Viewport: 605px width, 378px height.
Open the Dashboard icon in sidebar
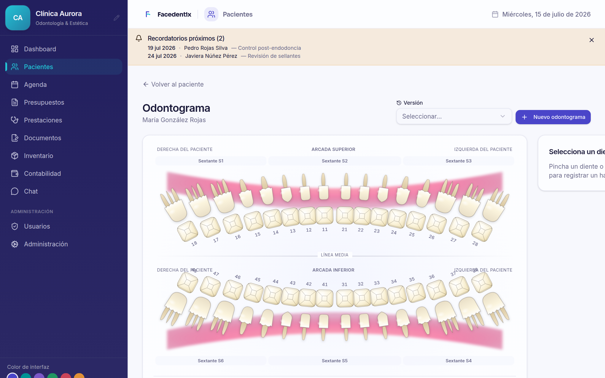15,49
